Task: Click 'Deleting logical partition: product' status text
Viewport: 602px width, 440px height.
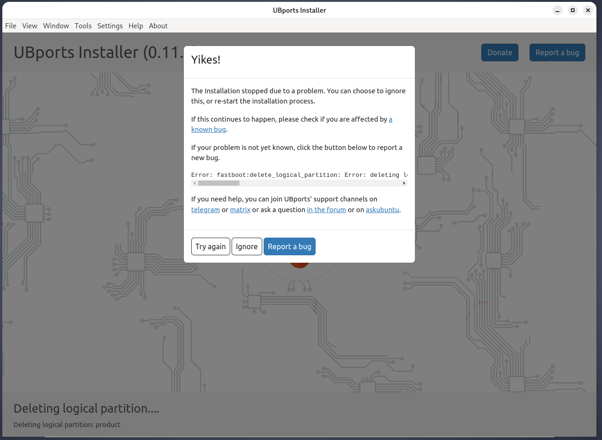Action: (x=67, y=425)
